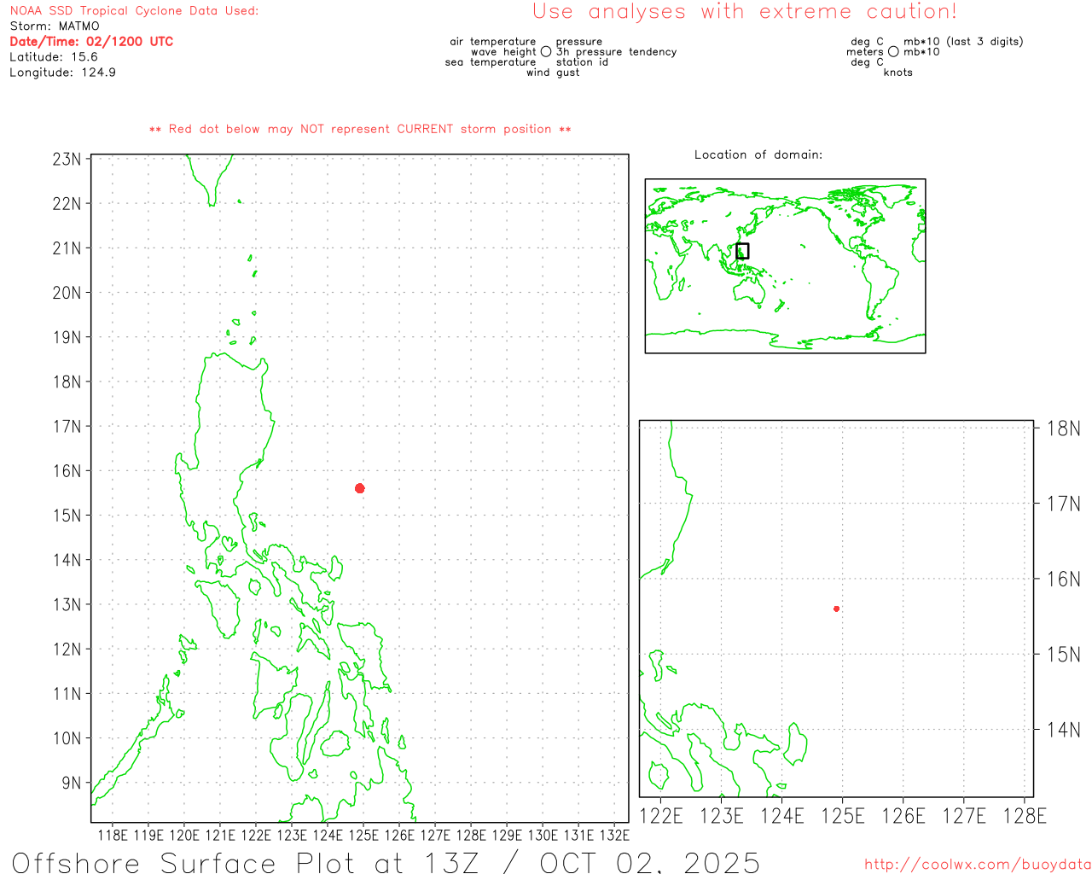Viewport: 1092px width, 874px height.
Task: Click the 125E label on the inset map
Action: pos(842,817)
